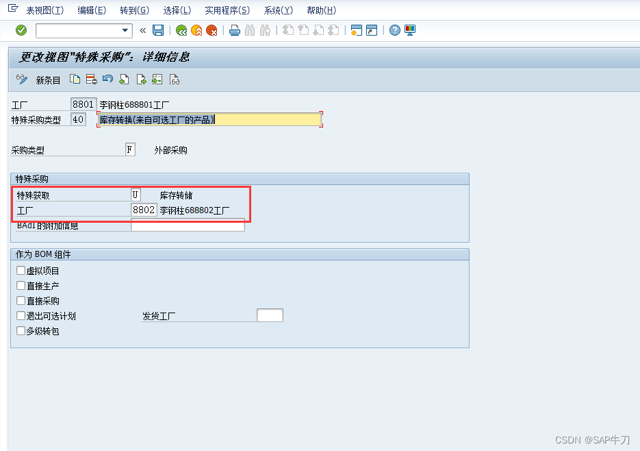Image resolution: width=640 pixels, height=451 pixels.
Task: Click the 发货工厂 input field
Action: point(270,315)
